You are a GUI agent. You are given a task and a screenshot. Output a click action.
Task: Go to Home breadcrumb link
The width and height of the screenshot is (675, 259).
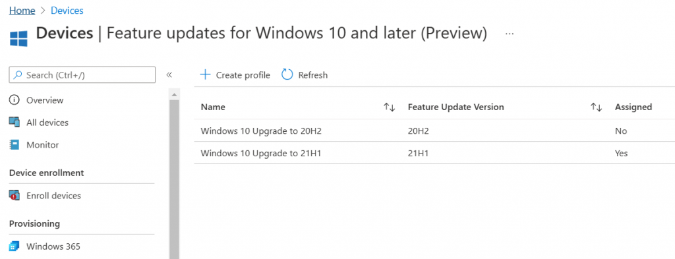click(22, 11)
